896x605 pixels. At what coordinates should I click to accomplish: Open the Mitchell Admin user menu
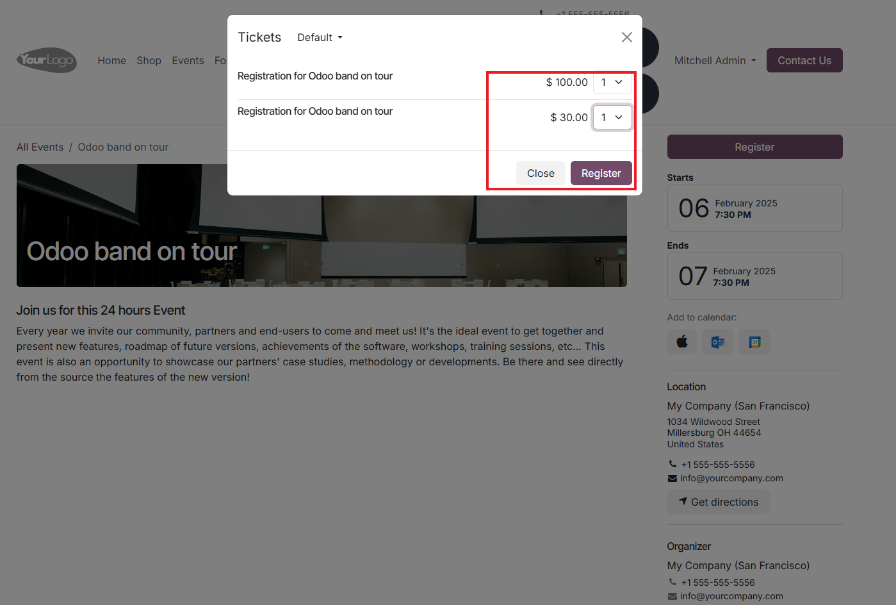point(715,60)
